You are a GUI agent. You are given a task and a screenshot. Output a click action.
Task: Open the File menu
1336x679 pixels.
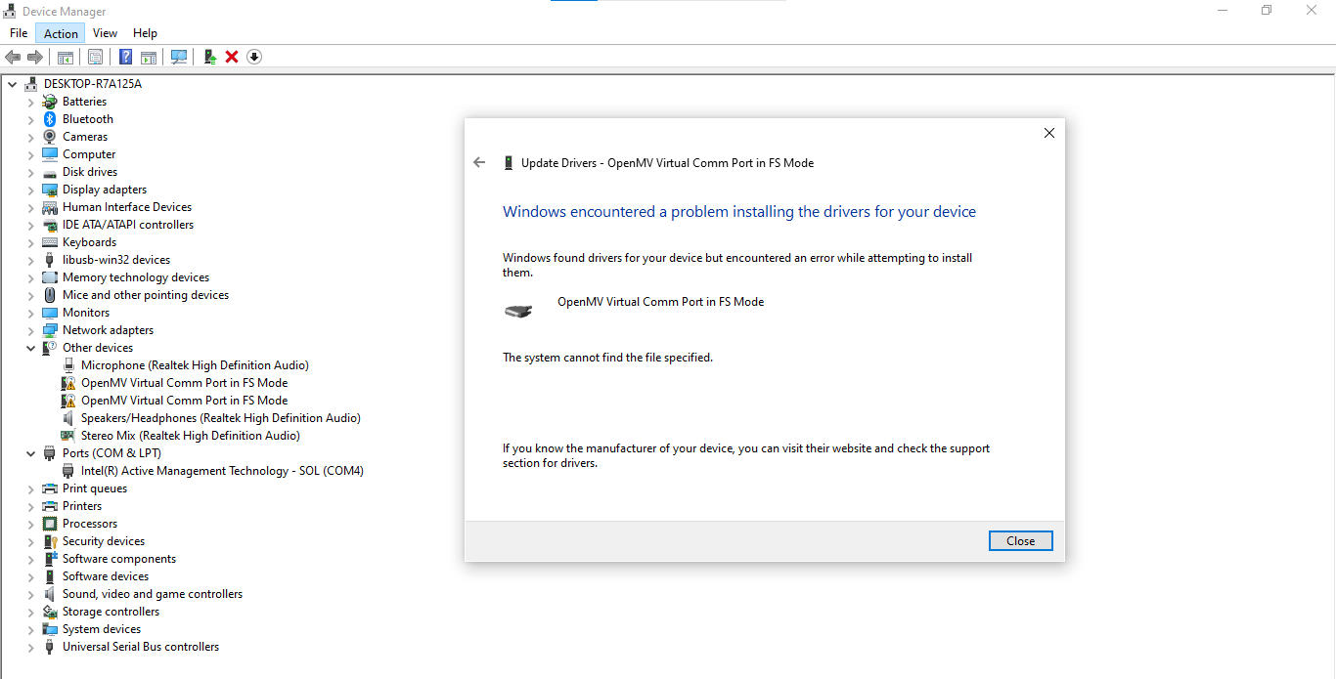(x=19, y=33)
